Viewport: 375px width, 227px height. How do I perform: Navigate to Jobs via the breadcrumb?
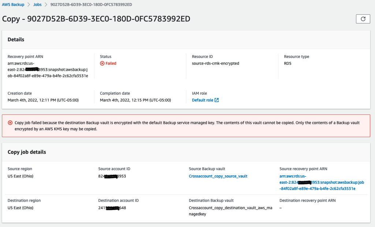click(37, 5)
